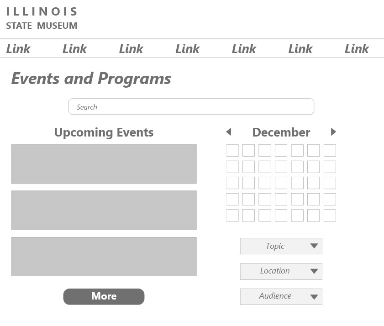Click the second navigation Link
The width and height of the screenshot is (384, 326).
pos(74,49)
